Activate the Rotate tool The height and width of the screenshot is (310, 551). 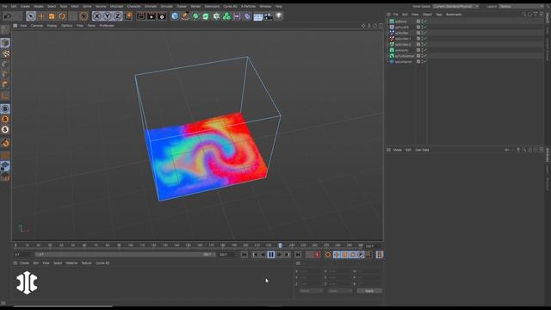coord(62,16)
